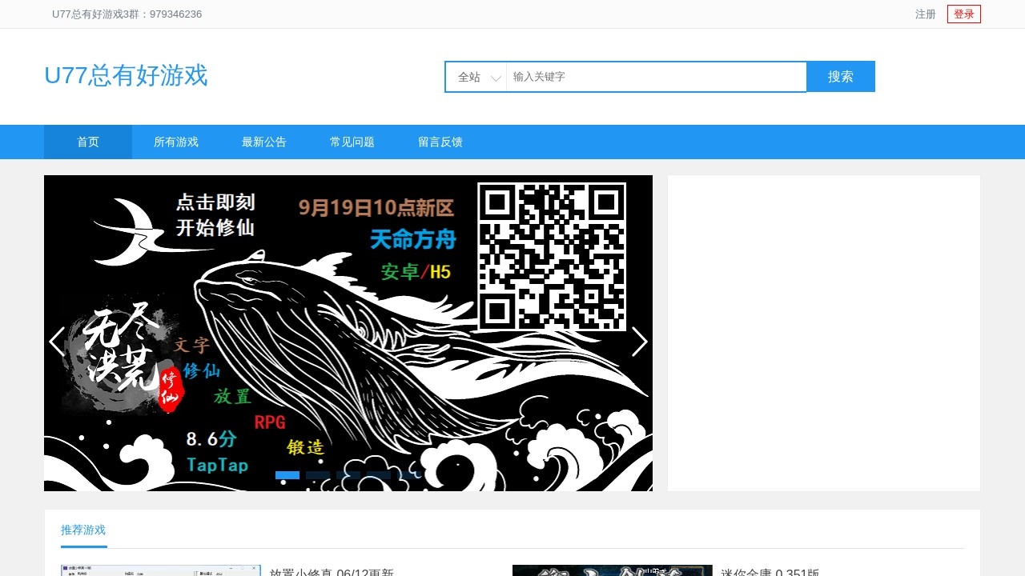
Task: Click the U77总有好游戏 site logo
Action: [x=126, y=76]
